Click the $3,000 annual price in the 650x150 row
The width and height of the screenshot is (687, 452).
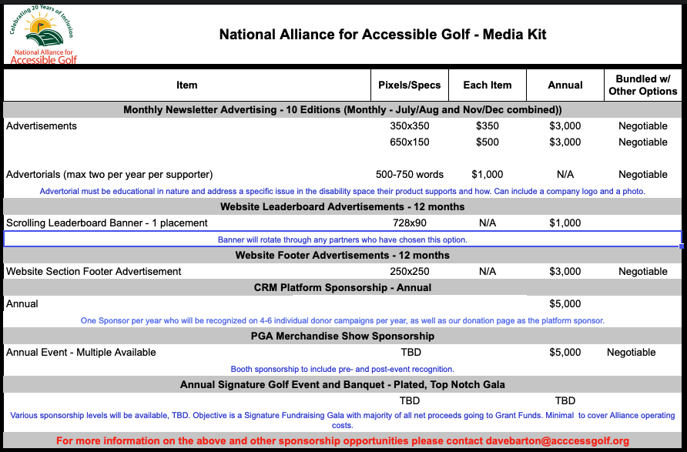565,142
